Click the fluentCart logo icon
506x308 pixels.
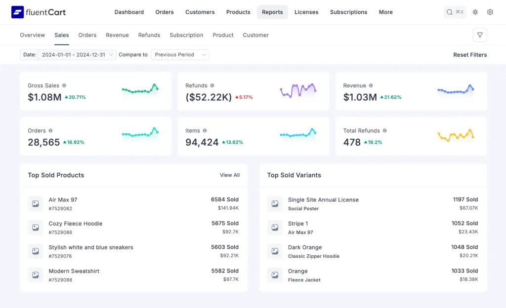tap(17, 12)
